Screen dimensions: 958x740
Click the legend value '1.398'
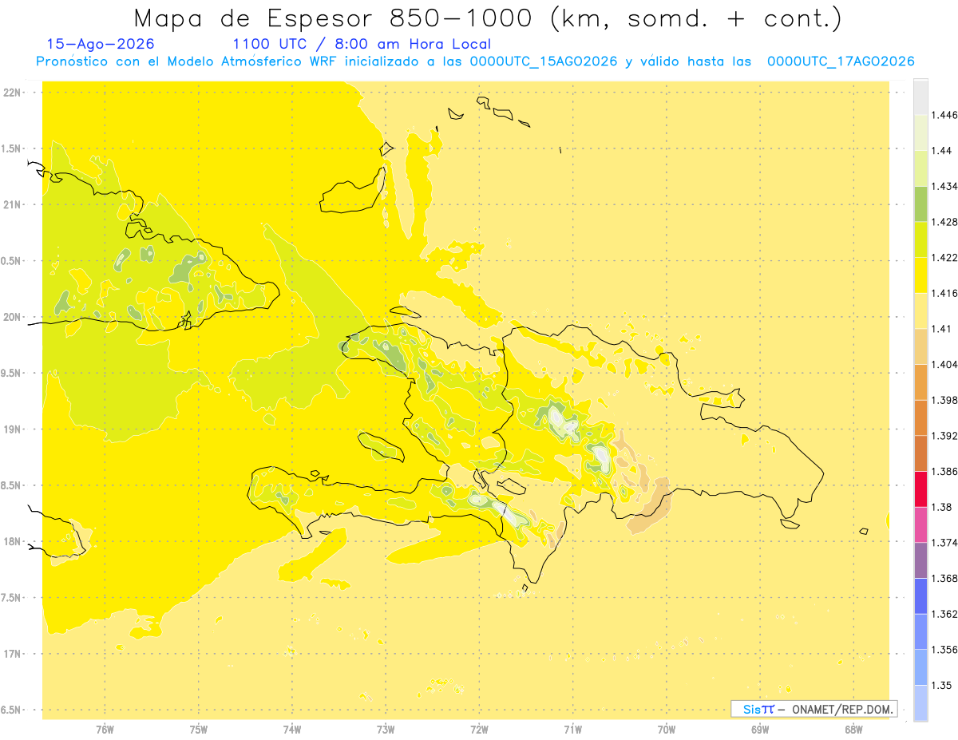point(944,400)
